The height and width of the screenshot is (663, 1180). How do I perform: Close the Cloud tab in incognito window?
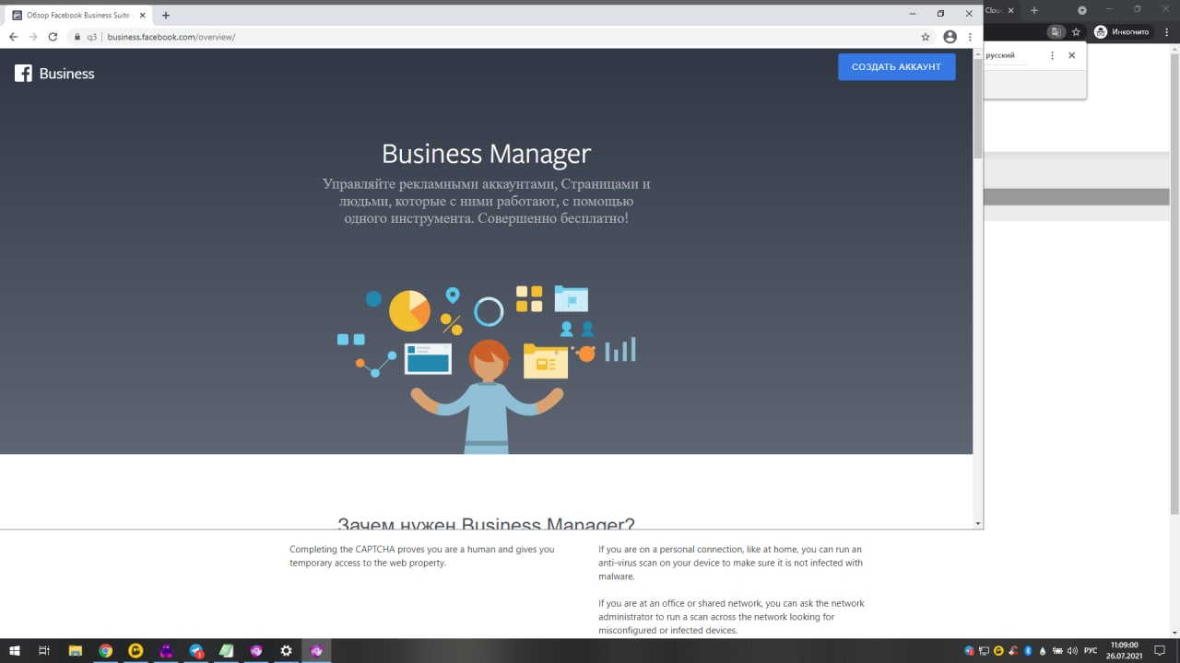[1010, 10]
